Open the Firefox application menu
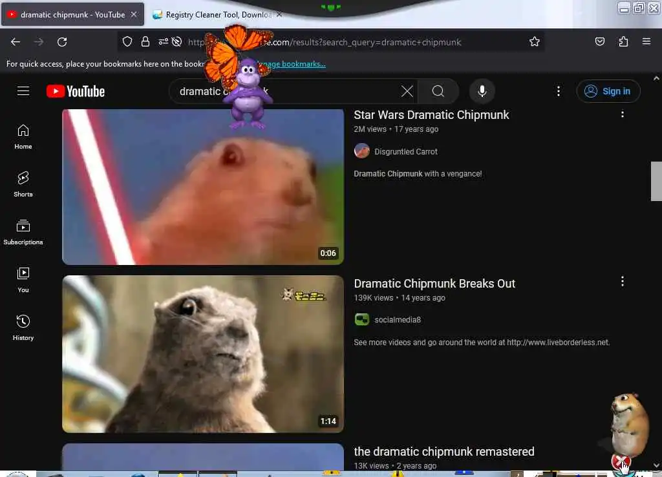Viewport: 662px width, 477px height. point(646,41)
